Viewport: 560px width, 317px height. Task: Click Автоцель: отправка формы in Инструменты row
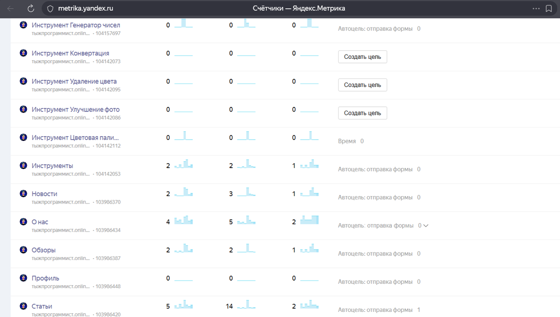point(375,169)
